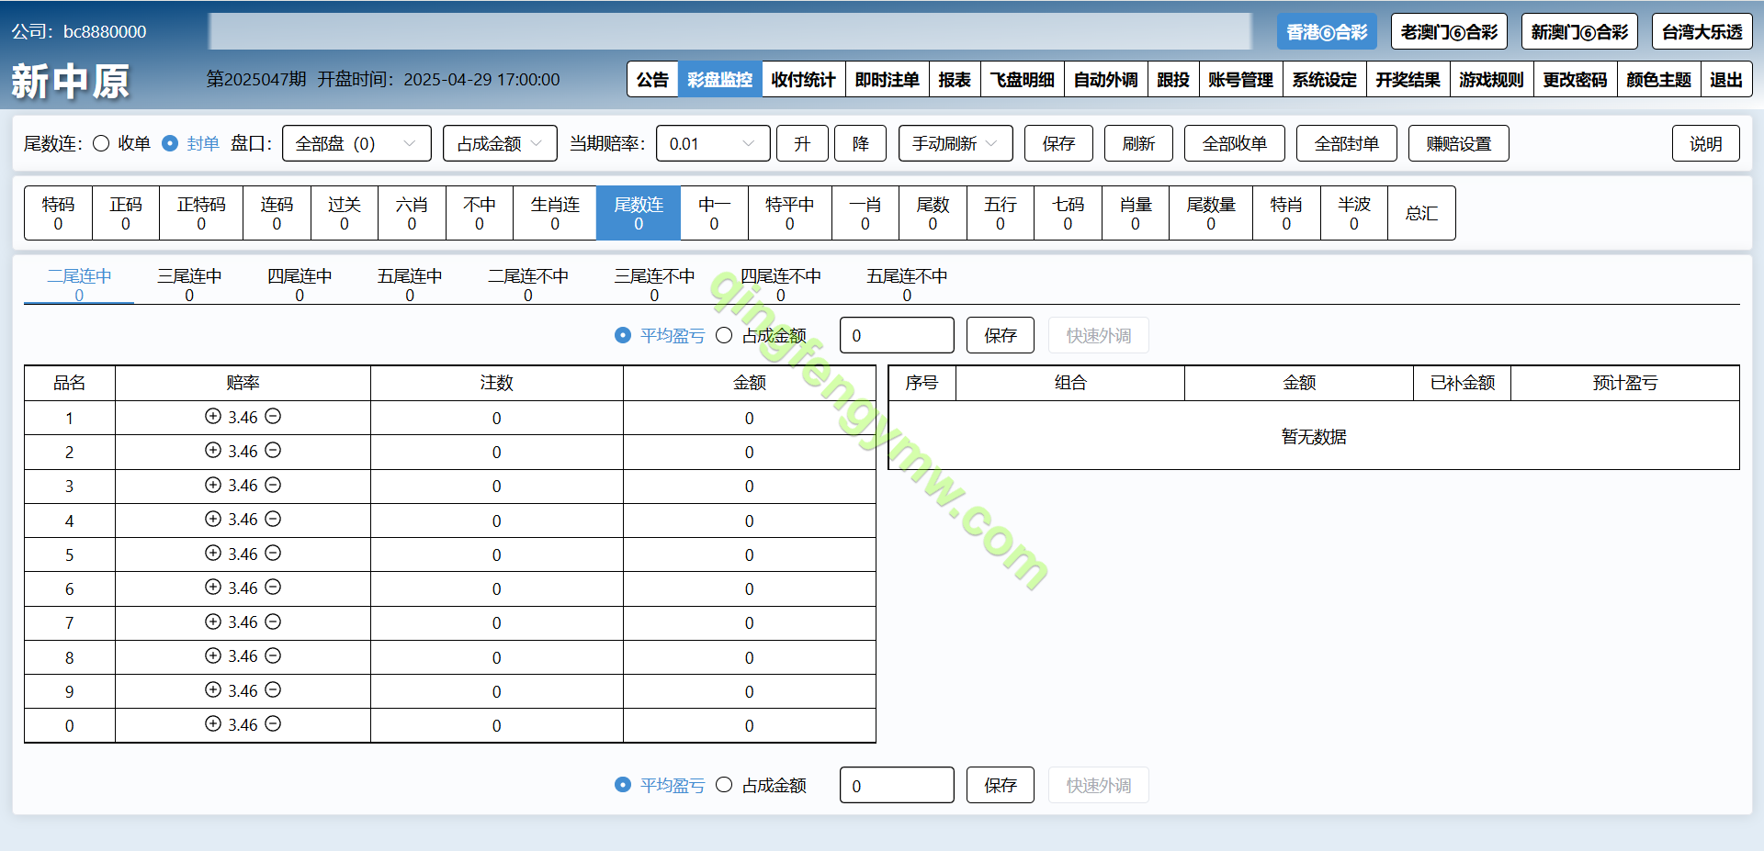Screen dimensions: 1764x851
Task: Increase odds with plus icon in row 1
Action: [x=213, y=416]
